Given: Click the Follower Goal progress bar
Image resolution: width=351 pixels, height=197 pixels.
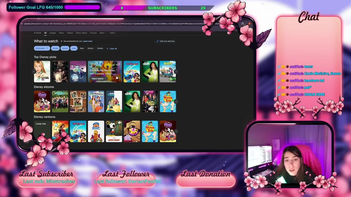Looking at the screenshot, I should 82,7.
